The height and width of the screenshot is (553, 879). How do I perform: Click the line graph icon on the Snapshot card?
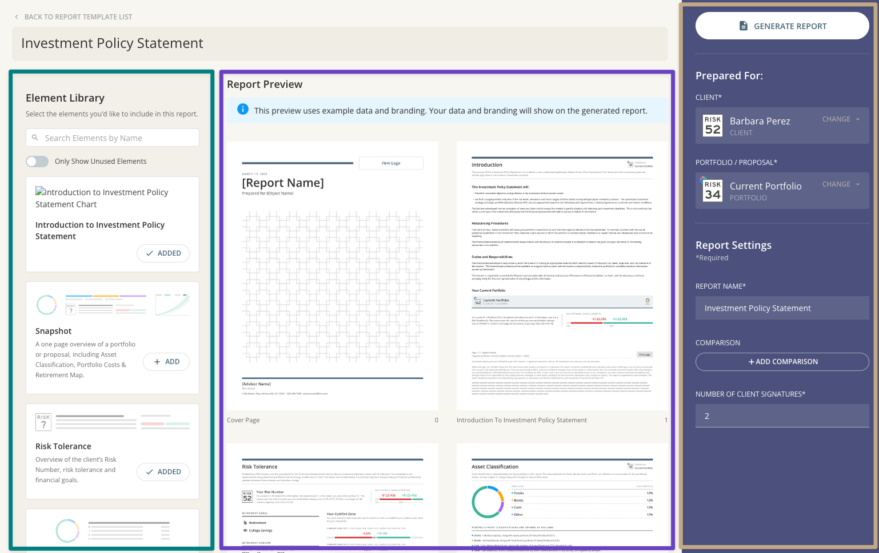click(172, 304)
